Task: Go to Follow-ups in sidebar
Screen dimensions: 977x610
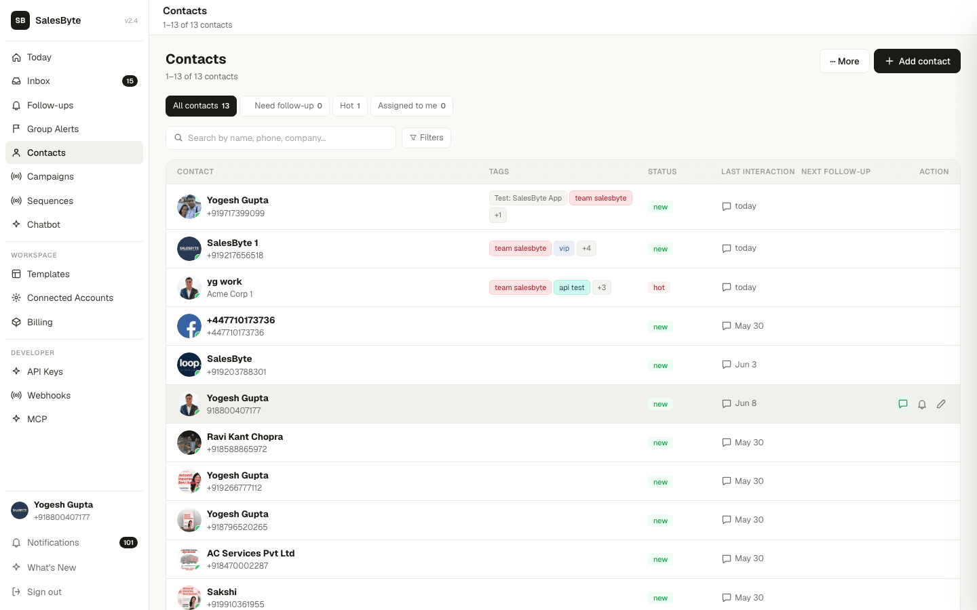Action: (74, 105)
